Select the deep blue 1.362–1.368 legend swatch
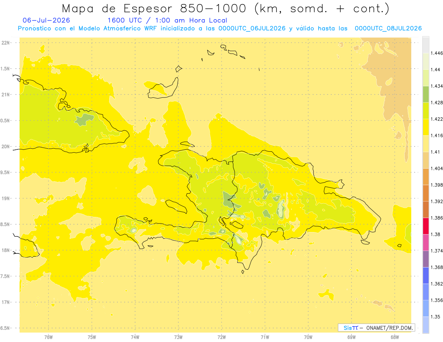The width and height of the screenshot is (443, 342). pyautogui.click(x=426, y=275)
